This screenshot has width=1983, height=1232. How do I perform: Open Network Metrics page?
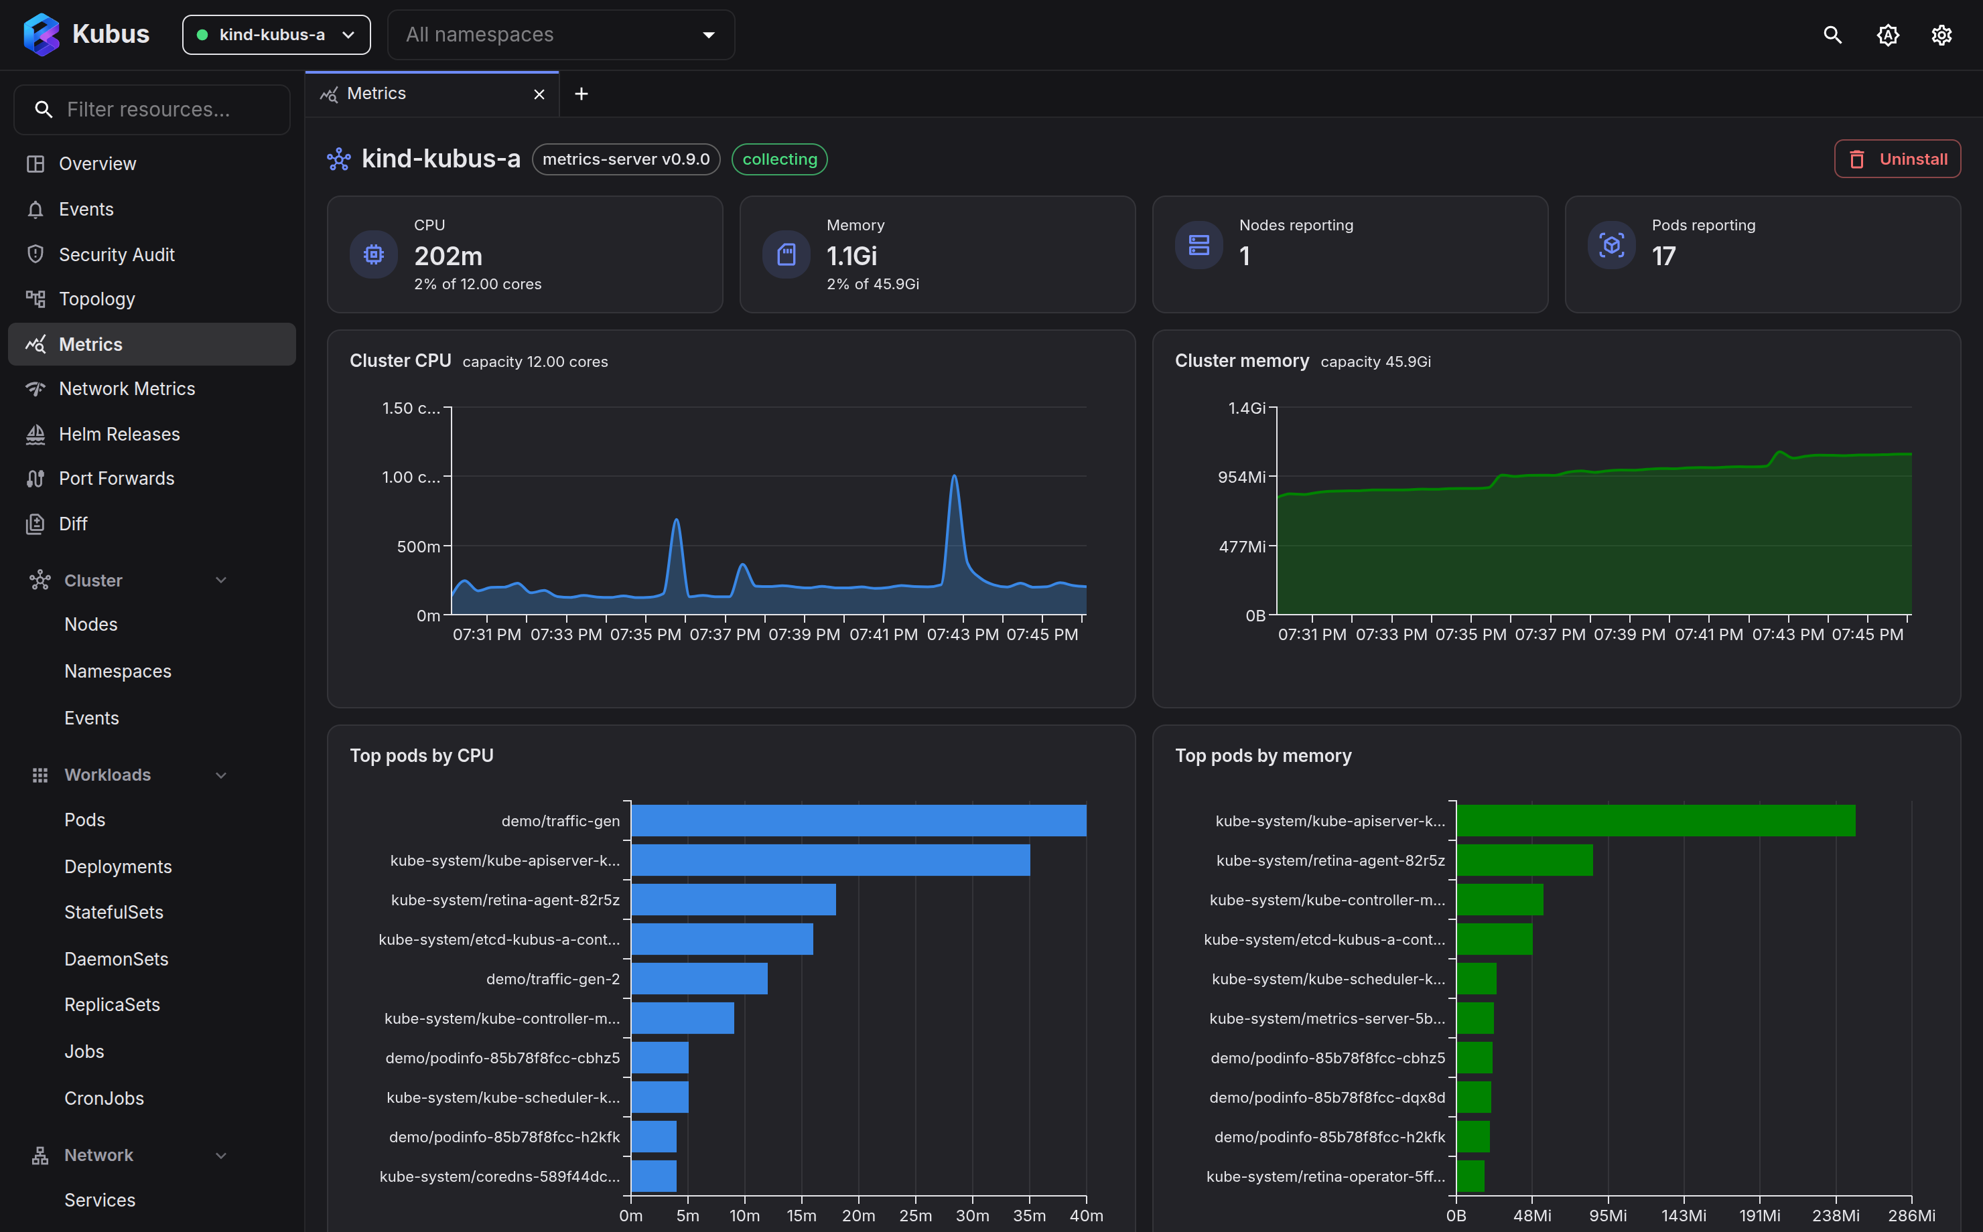click(151, 388)
